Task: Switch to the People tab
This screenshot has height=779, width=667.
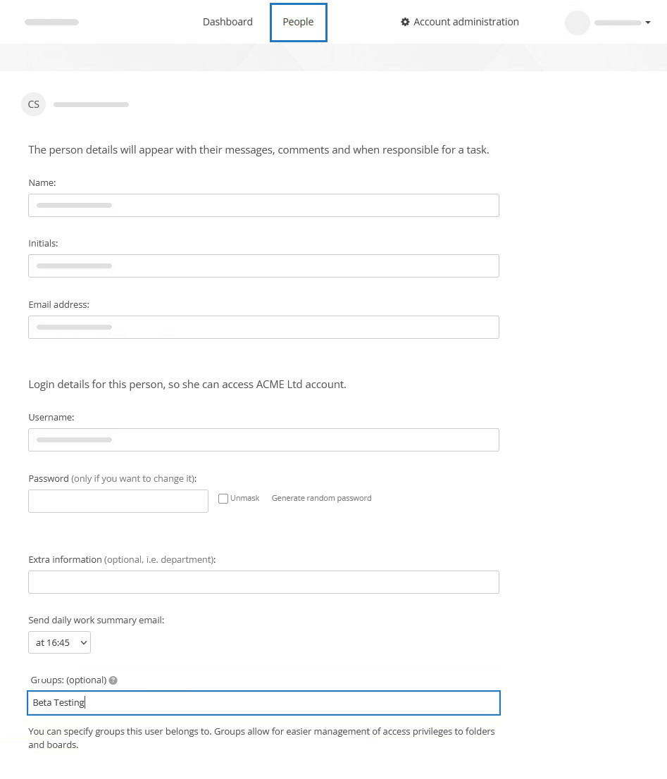Action: click(x=298, y=22)
